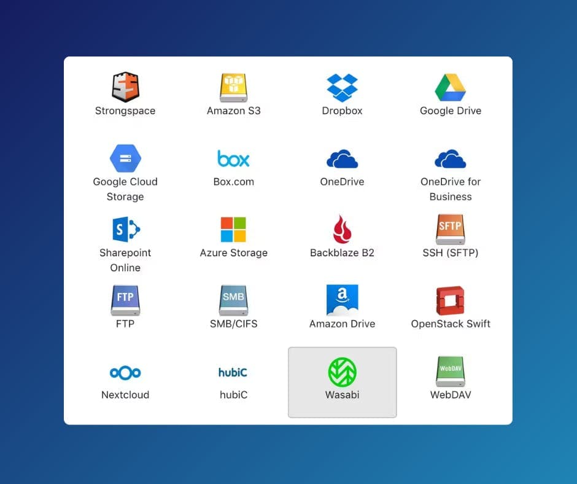Select the blue FTP drive icon
Image resolution: width=577 pixels, height=484 pixels.
(x=125, y=300)
